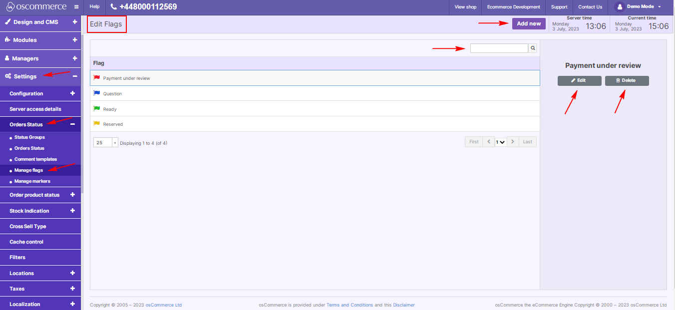
Task: Expand the Managers section plus sign
Action: pyautogui.click(x=75, y=58)
